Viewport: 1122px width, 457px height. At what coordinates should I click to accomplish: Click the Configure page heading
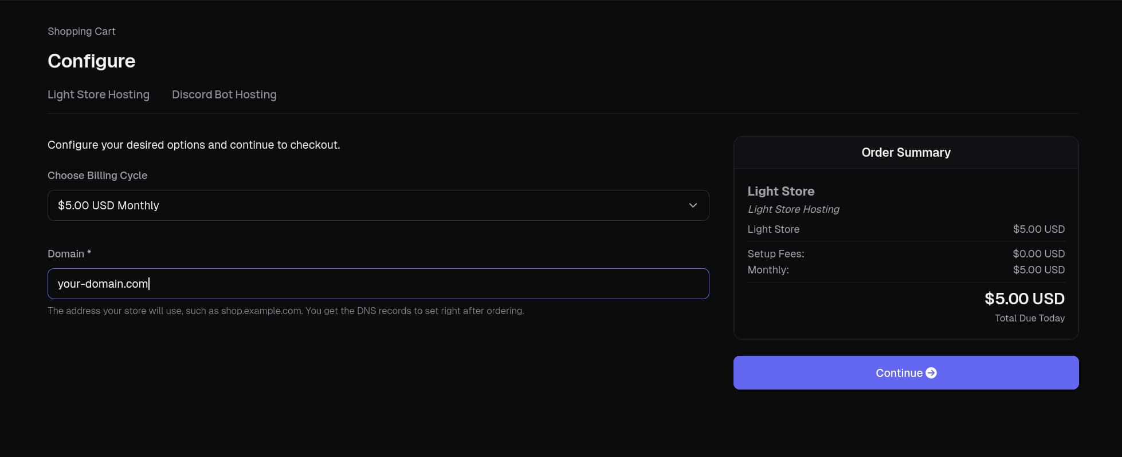[92, 61]
